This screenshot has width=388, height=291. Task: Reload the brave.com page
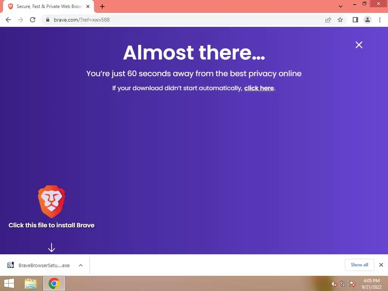pos(33,20)
